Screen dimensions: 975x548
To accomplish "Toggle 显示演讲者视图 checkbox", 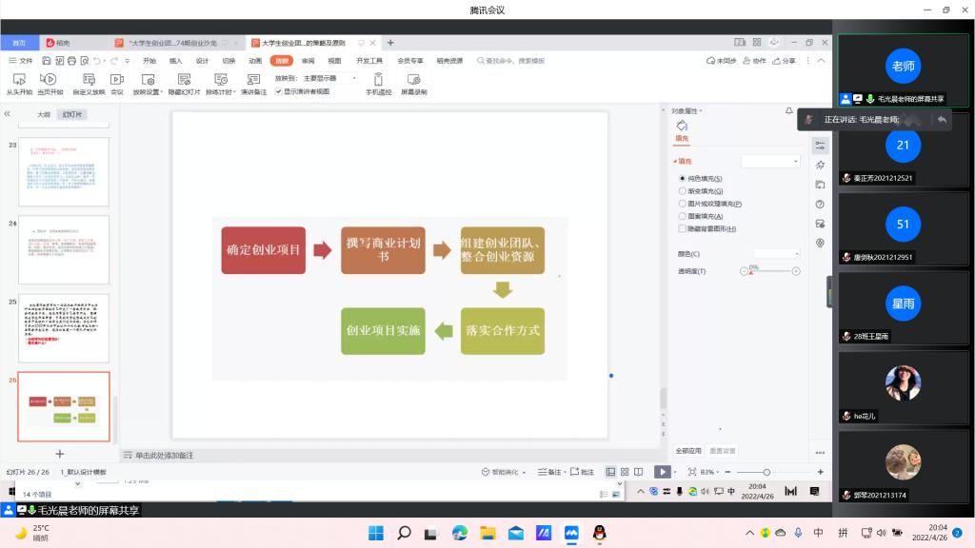I will [x=279, y=91].
